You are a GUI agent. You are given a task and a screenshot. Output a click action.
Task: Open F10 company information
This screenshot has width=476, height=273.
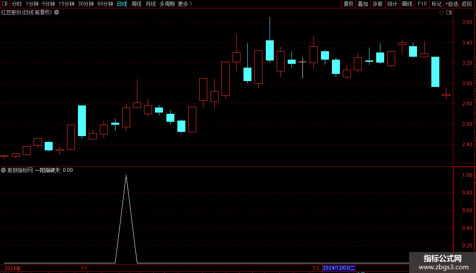[422, 4]
